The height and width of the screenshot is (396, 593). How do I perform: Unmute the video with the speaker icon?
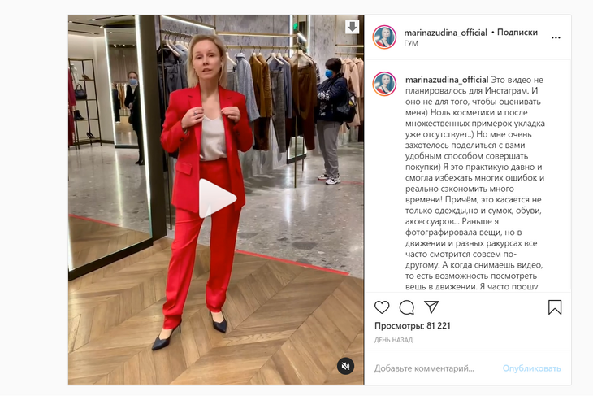[x=345, y=366]
